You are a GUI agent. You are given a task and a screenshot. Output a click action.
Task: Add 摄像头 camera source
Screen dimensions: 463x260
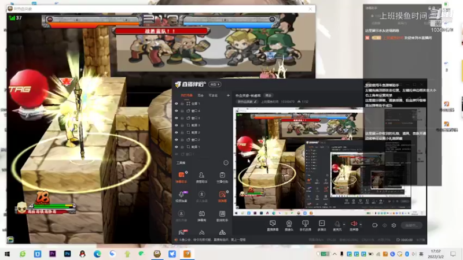[x=289, y=226]
